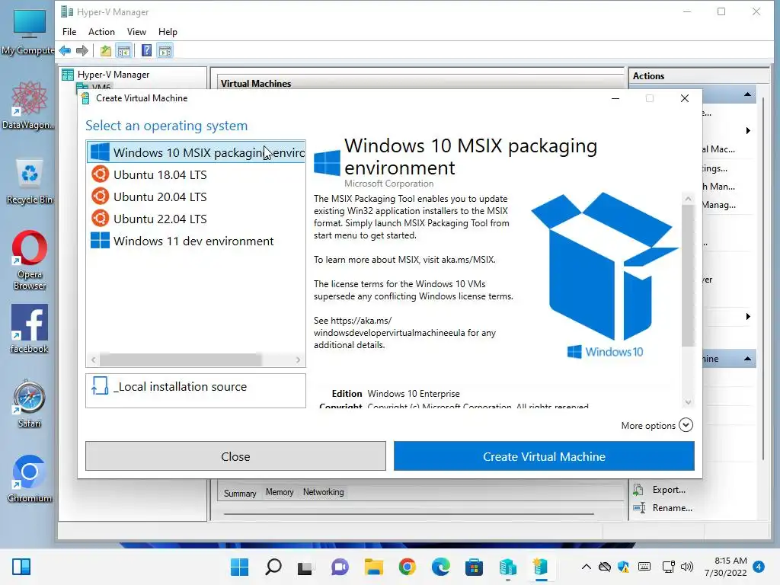Click right arrow of OS list scrollbar
Image resolution: width=780 pixels, height=585 pixels.
(298, 360)
